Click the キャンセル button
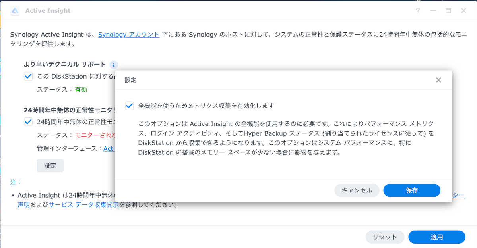The width and height of the screenshot is (477, 248). tap(357, 190)
